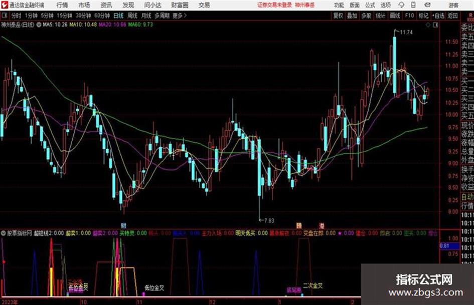Click the 神州泰岳(日线) chart title

pyautogui.click(x=18, y=25)
